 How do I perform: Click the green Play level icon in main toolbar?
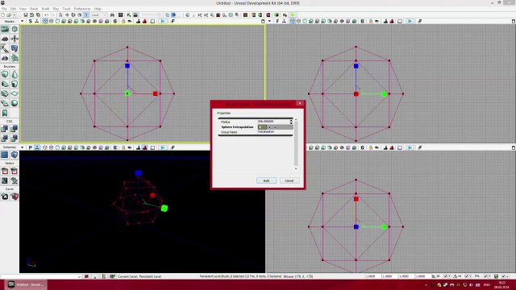pyautogui.click(x=293, y=15)
